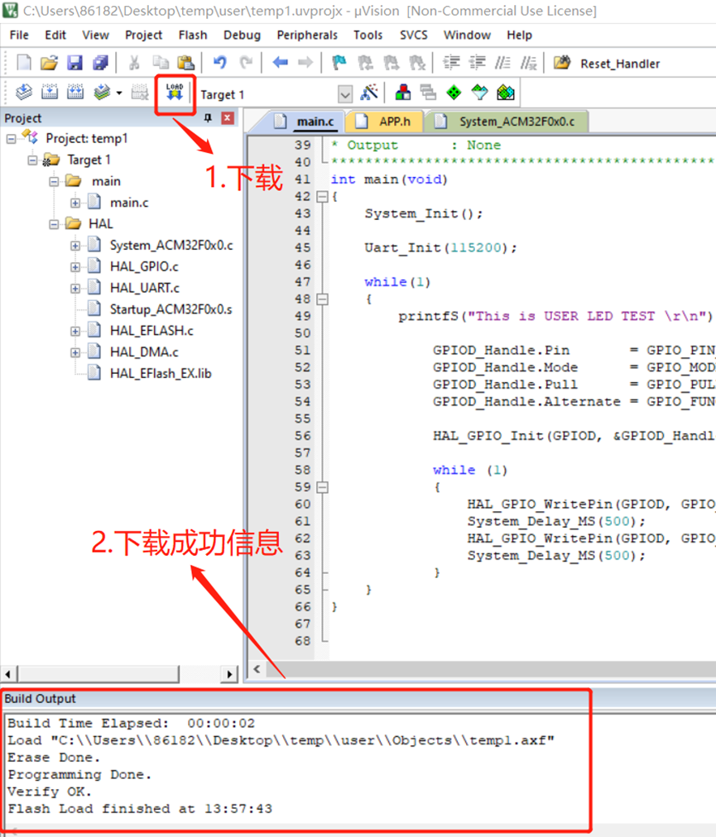
Task: Open the Target 1 dropdown list
Action: pyautogui.click(x=345, y=94)
